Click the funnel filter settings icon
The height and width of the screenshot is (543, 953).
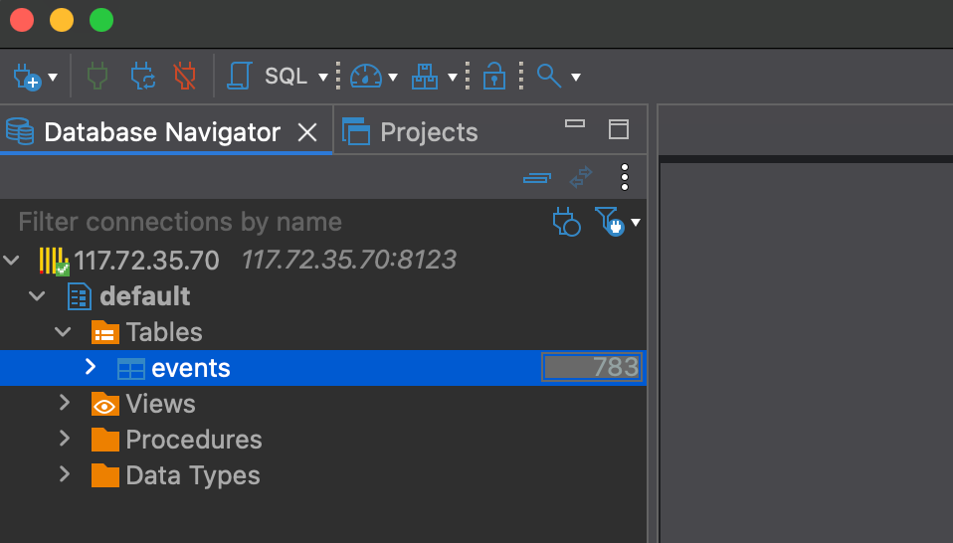pyautogui.click(x=609, y=221)
